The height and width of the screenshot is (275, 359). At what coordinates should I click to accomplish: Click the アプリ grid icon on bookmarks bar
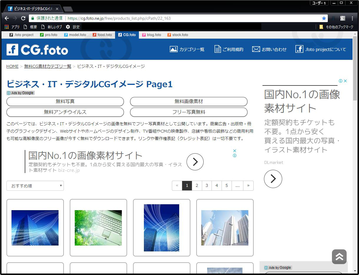(x=6, y=27)
